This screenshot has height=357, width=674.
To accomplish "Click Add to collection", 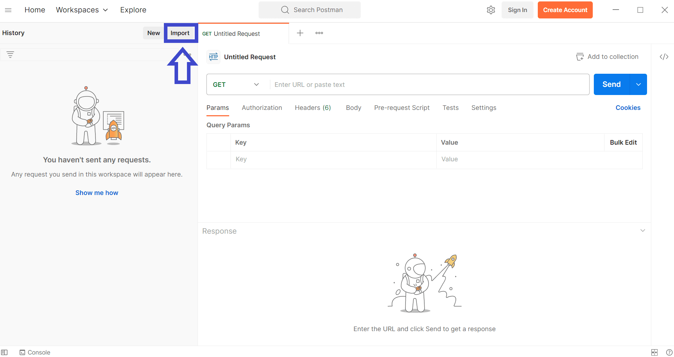I will (607, 57).
